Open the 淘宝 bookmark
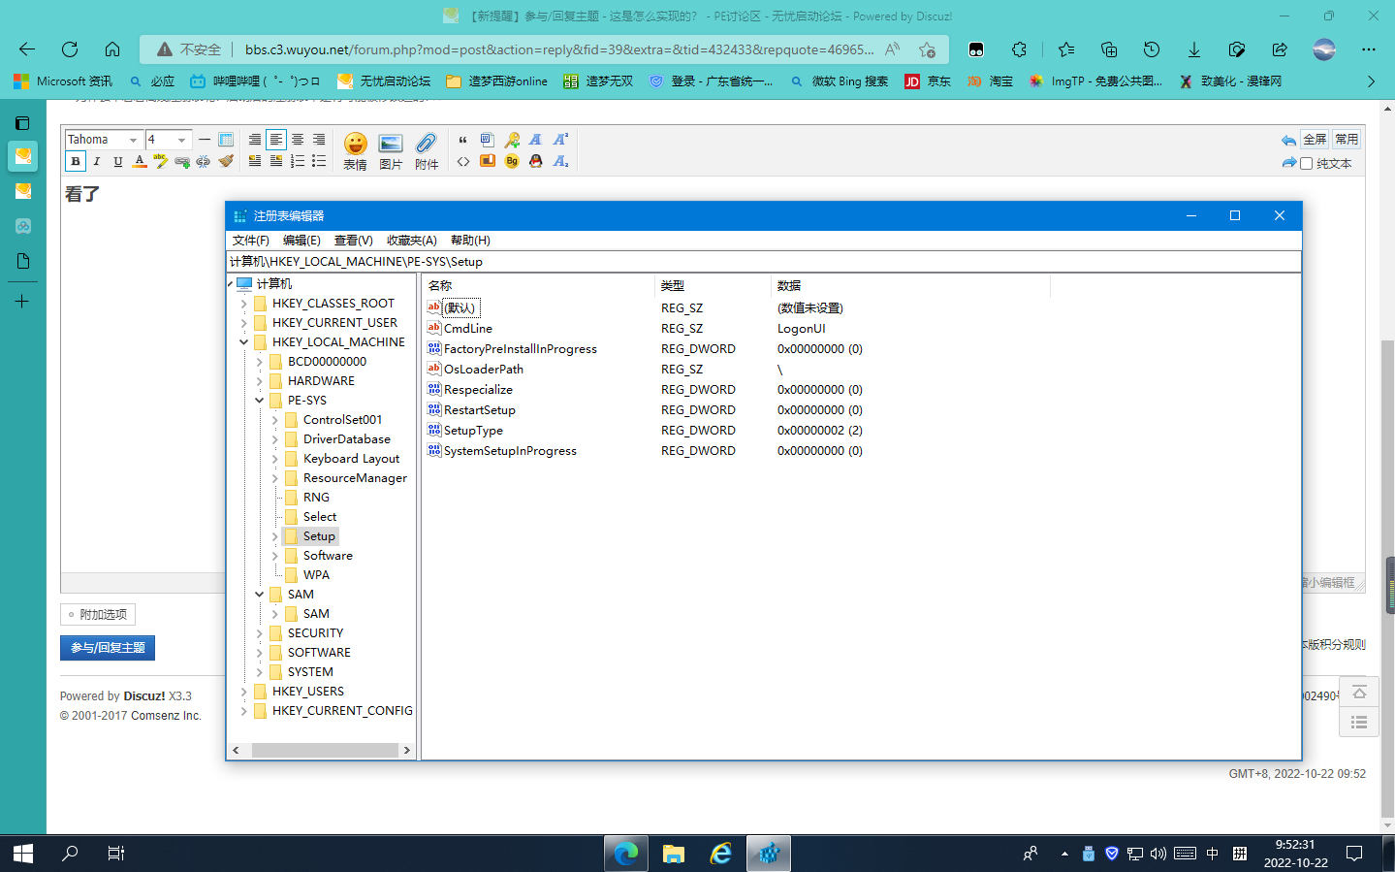The width and height of the screenshot is (1395, 872). point(990,81)
